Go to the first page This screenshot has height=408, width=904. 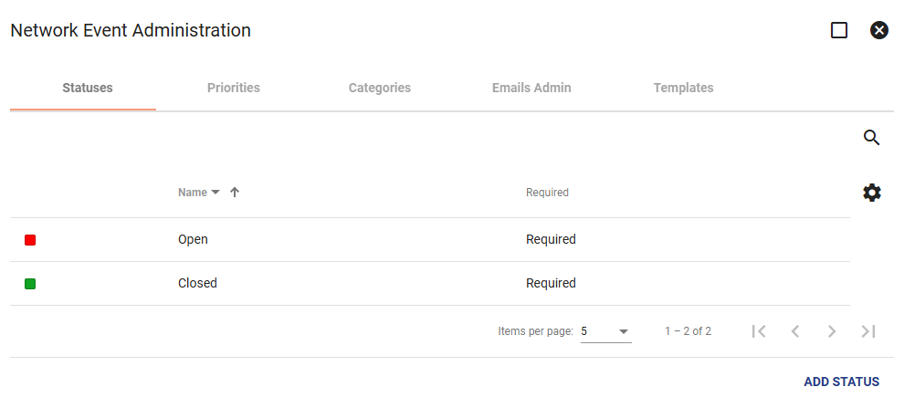[x=759, y=331]
